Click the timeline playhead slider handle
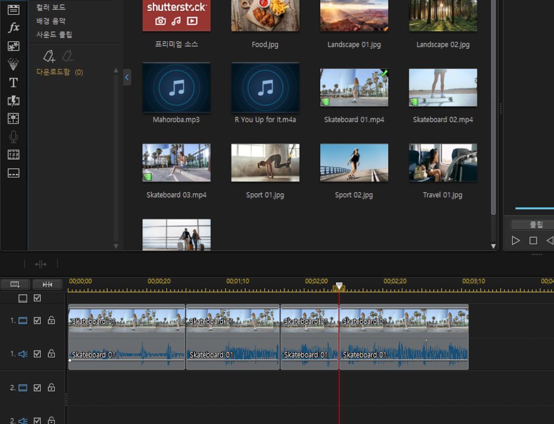This screenshot has width=554, height=424. click(x=339, y=287)
